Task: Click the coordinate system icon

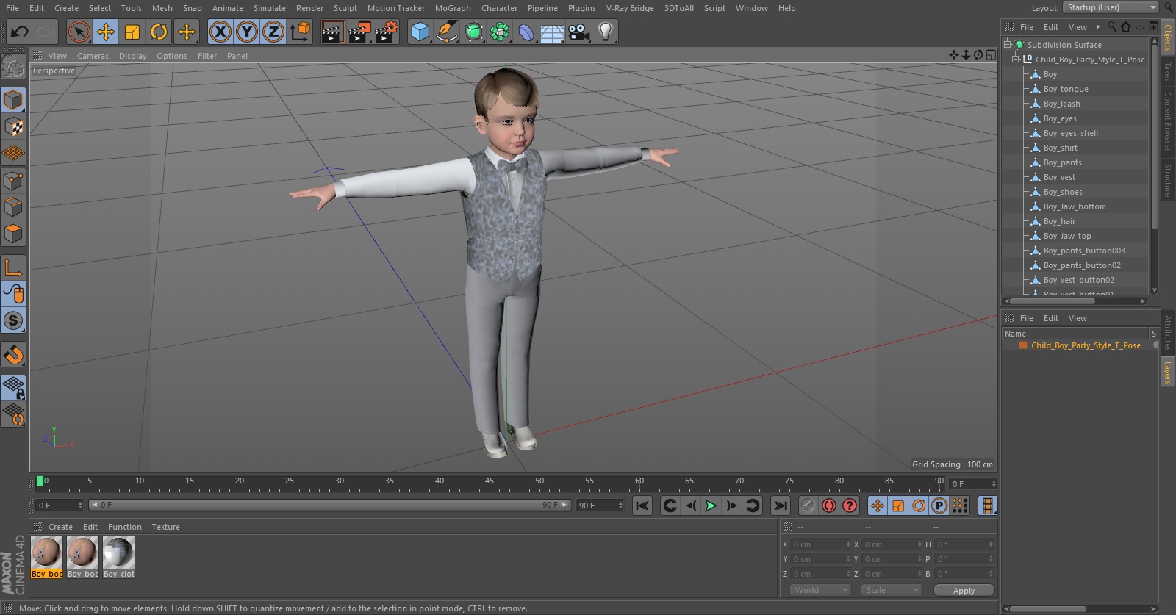Action: pyautogui.click(x=301, y=32)
